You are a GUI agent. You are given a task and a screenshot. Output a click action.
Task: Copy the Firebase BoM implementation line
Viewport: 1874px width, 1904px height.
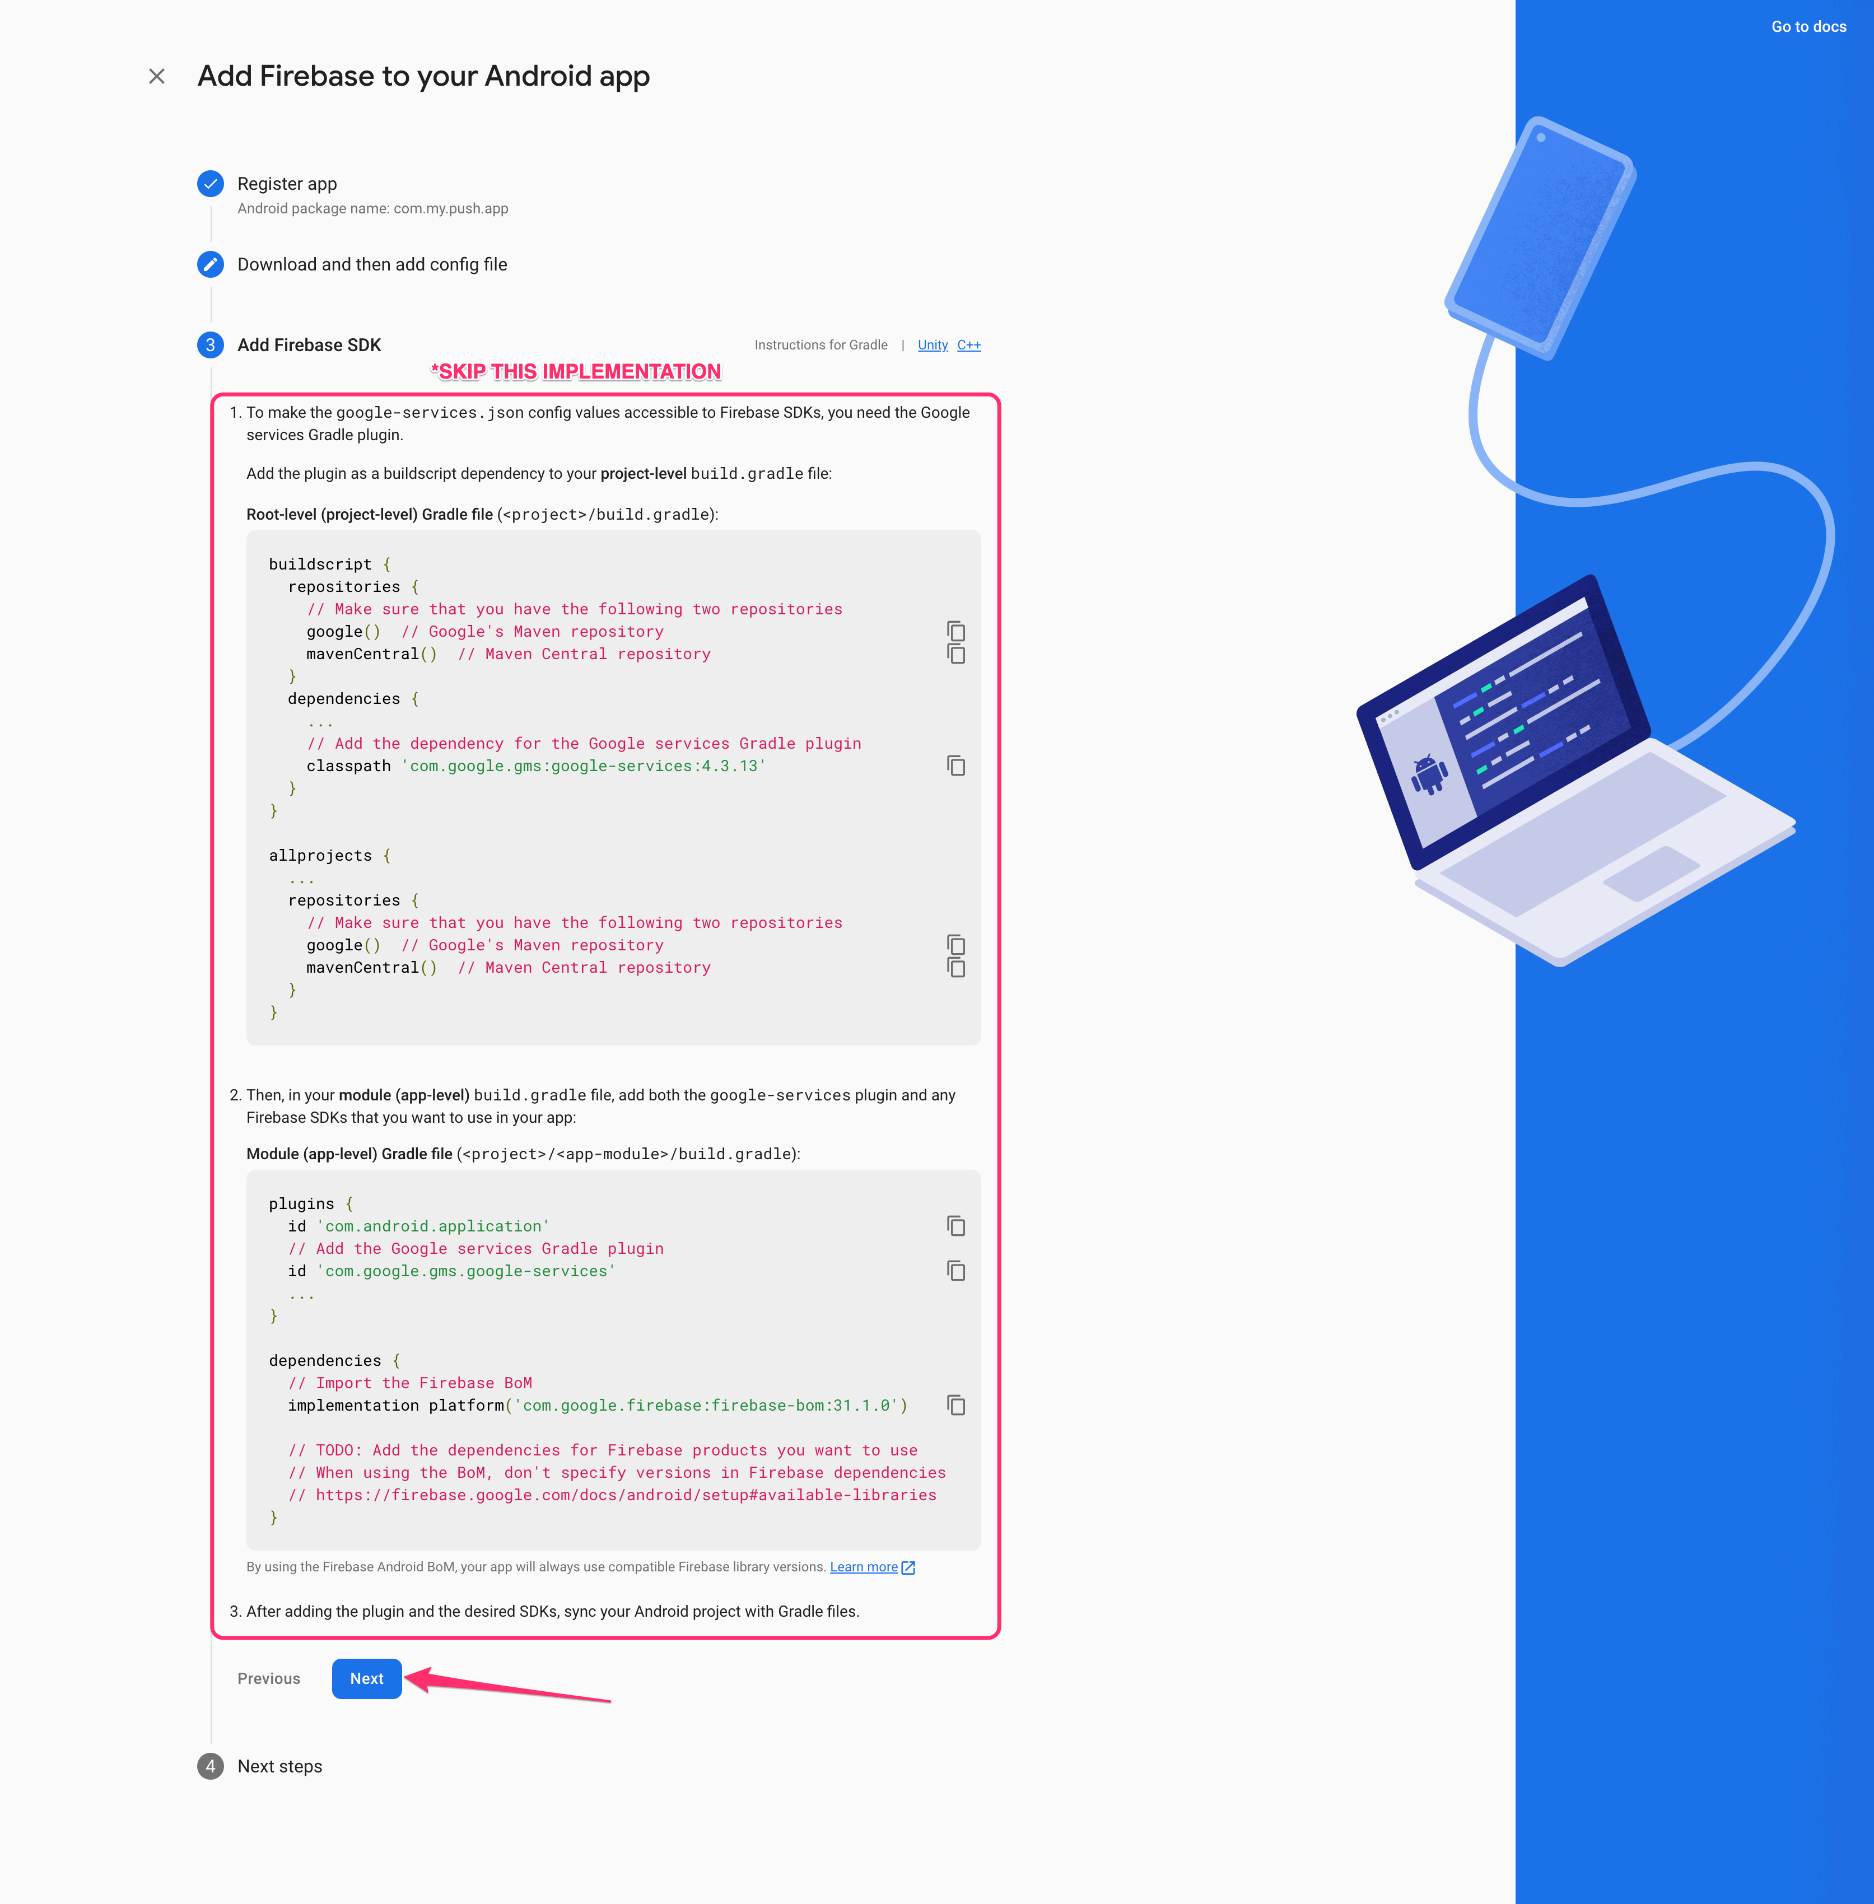[956, 1407]
